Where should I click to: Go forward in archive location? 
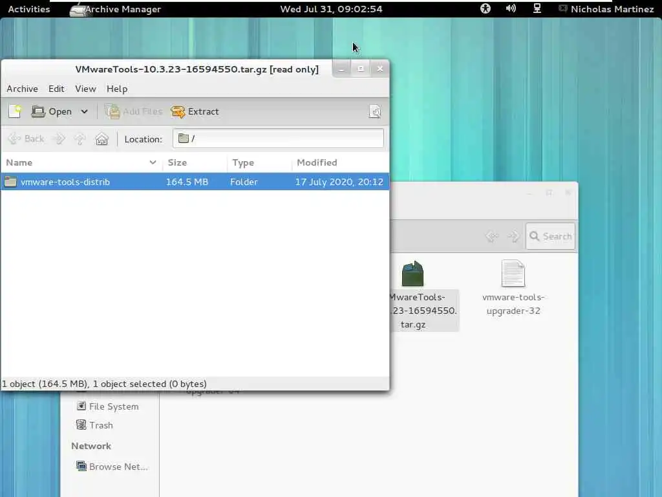59,138
